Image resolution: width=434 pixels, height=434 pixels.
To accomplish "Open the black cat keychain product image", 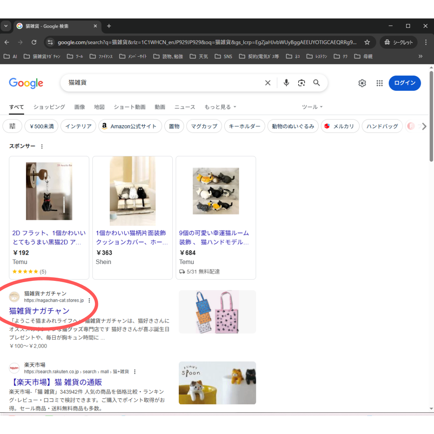I will tap(49, 191).
